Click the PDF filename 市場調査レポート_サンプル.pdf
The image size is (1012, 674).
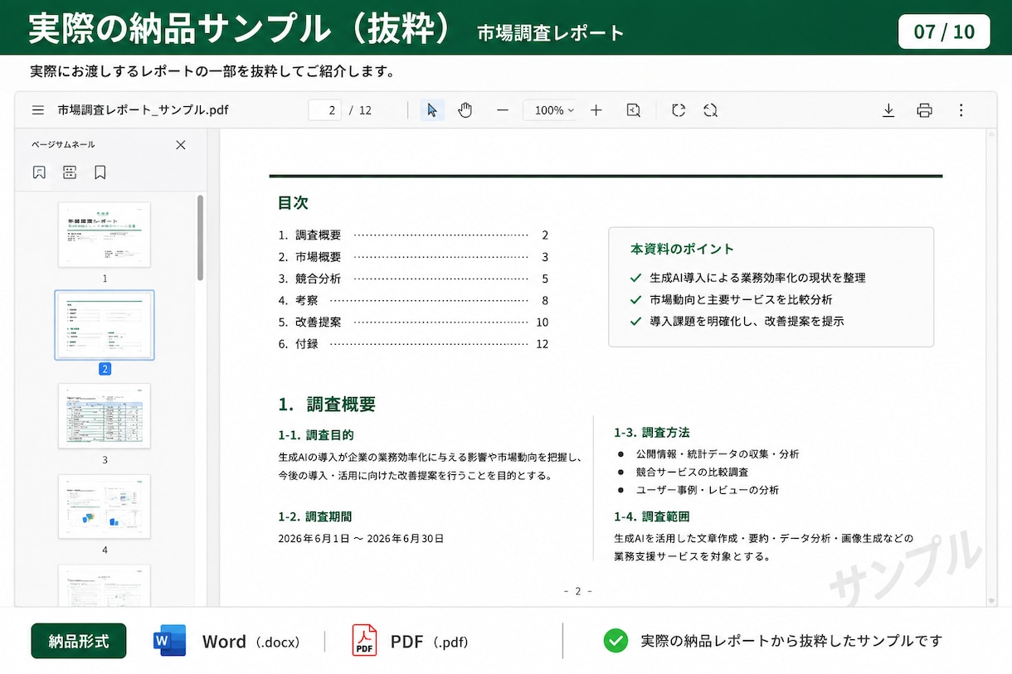(143, 110)
